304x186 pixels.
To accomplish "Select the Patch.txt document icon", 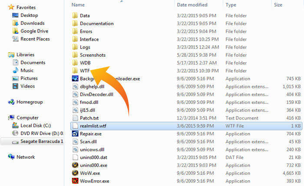I will [x=75, y=118].
